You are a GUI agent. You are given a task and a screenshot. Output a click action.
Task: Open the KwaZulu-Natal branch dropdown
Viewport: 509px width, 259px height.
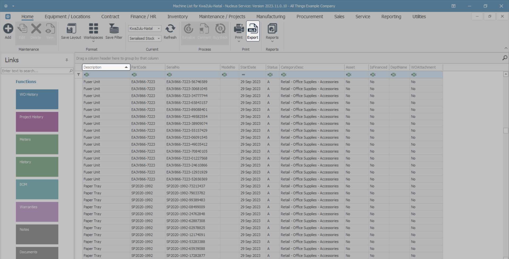click(159, 29)
